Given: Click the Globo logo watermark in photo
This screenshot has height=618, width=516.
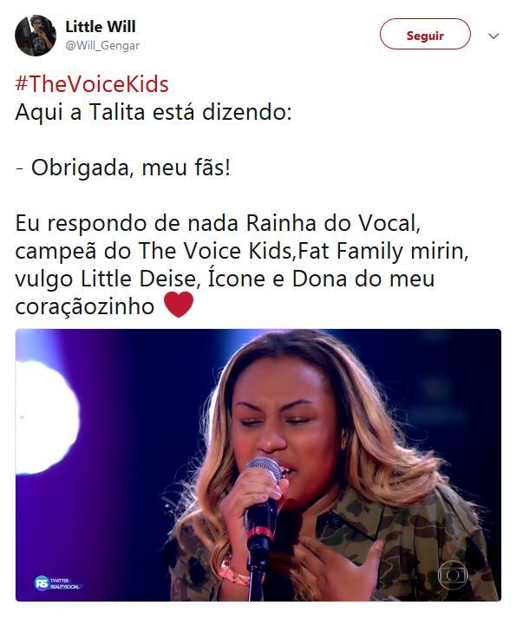Looking at the screenshot, I should pos(453,575).
